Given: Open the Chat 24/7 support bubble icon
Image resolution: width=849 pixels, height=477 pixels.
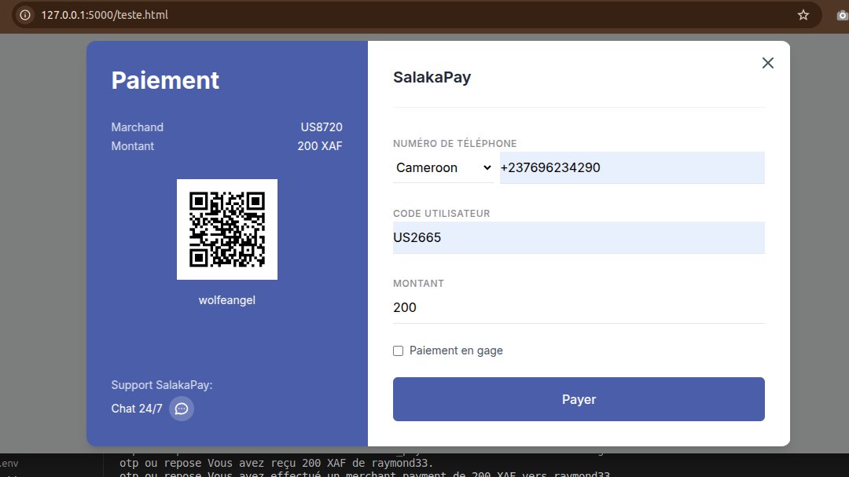Looking at the screenshot, I should point(182,408).
